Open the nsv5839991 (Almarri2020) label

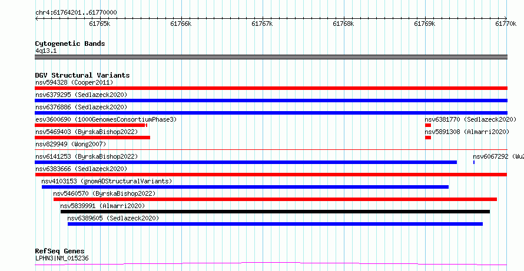(x=102, y=206)
